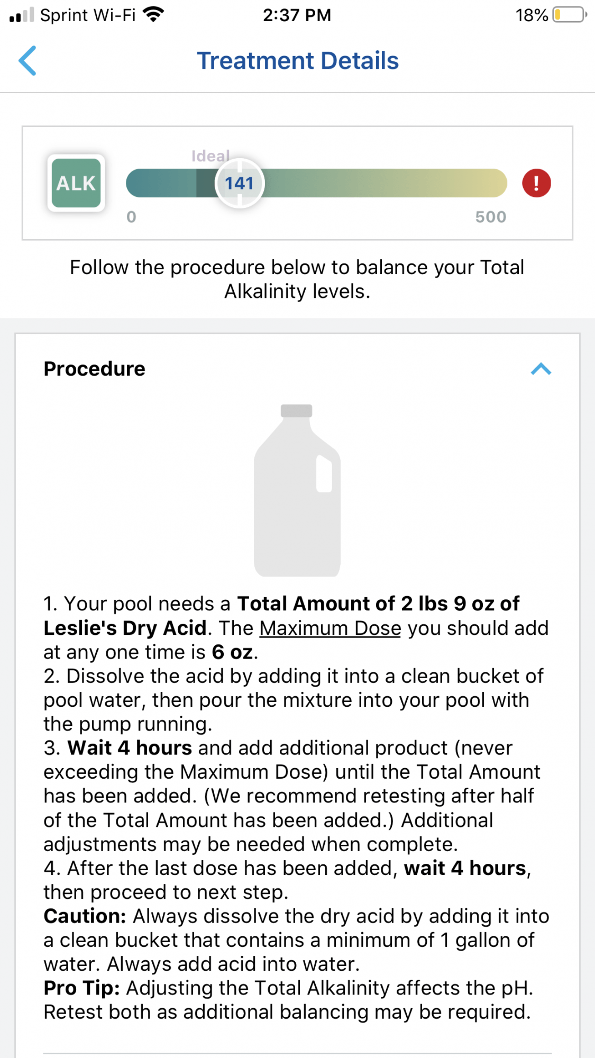595x1058 pixels.
Task: Tap the 0 minimum scale label
Action: 131,217
